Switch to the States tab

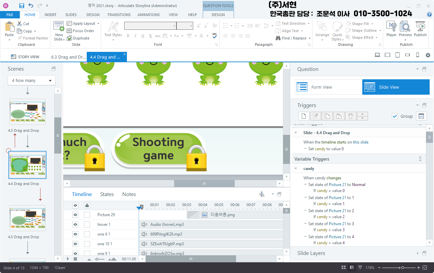point(107,194)
